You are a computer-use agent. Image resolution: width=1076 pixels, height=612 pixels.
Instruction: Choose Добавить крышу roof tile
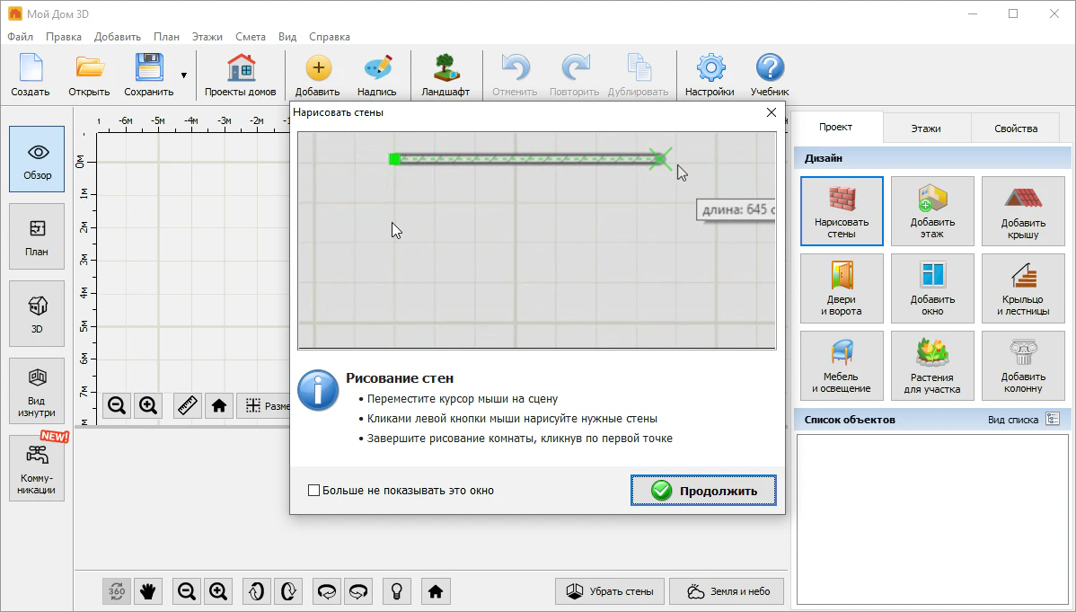1023,211
